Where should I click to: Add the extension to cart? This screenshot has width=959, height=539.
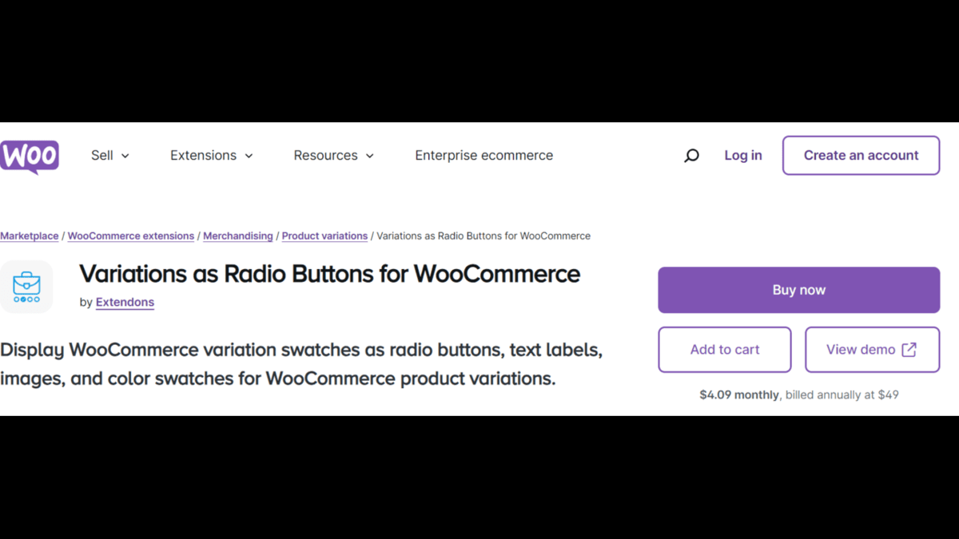(724, 349)
